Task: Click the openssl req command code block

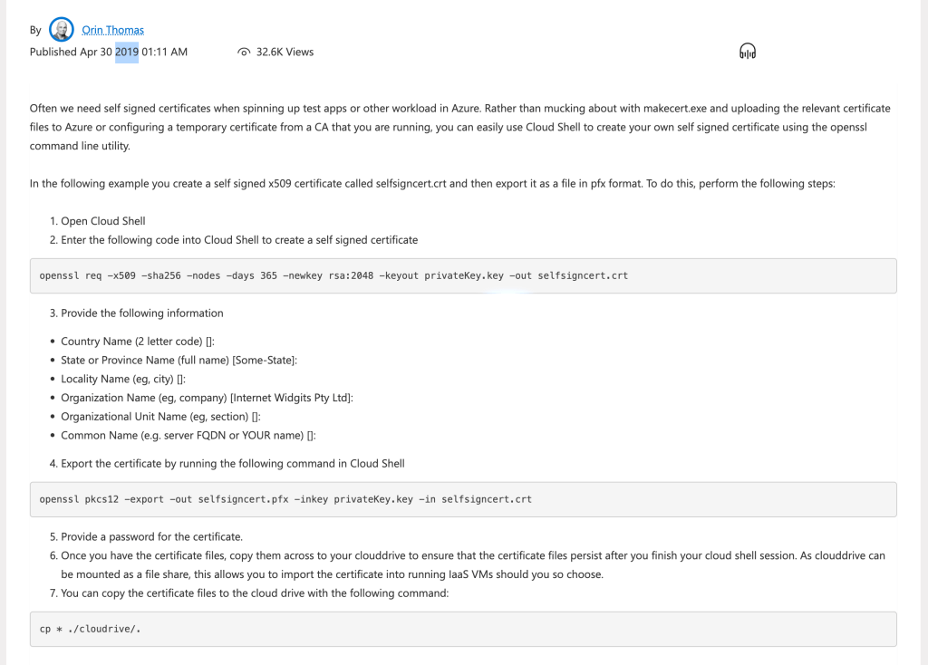Action: (x=463, y=275)
